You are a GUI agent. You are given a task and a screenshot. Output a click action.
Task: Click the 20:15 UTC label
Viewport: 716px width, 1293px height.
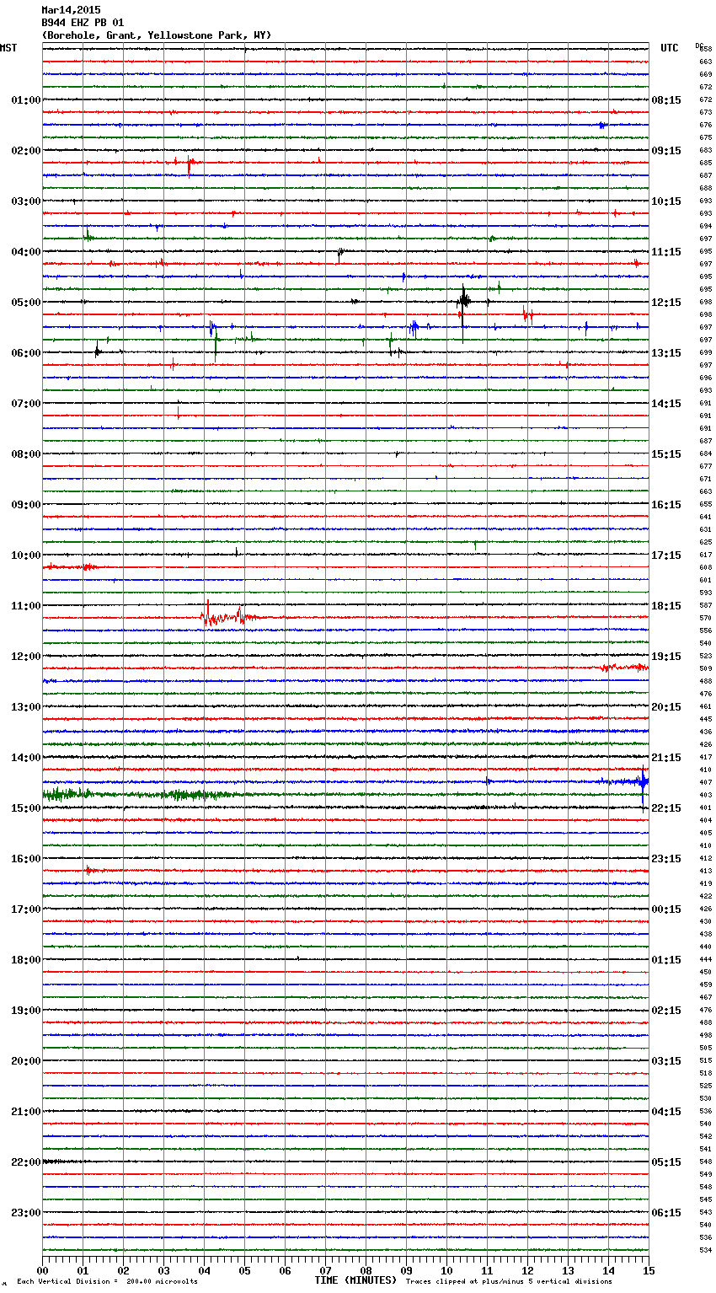tap(666, 707)
